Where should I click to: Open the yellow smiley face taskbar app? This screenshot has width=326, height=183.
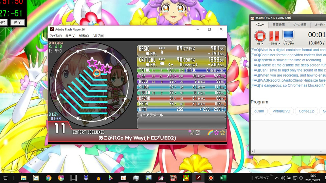[186, 178]
